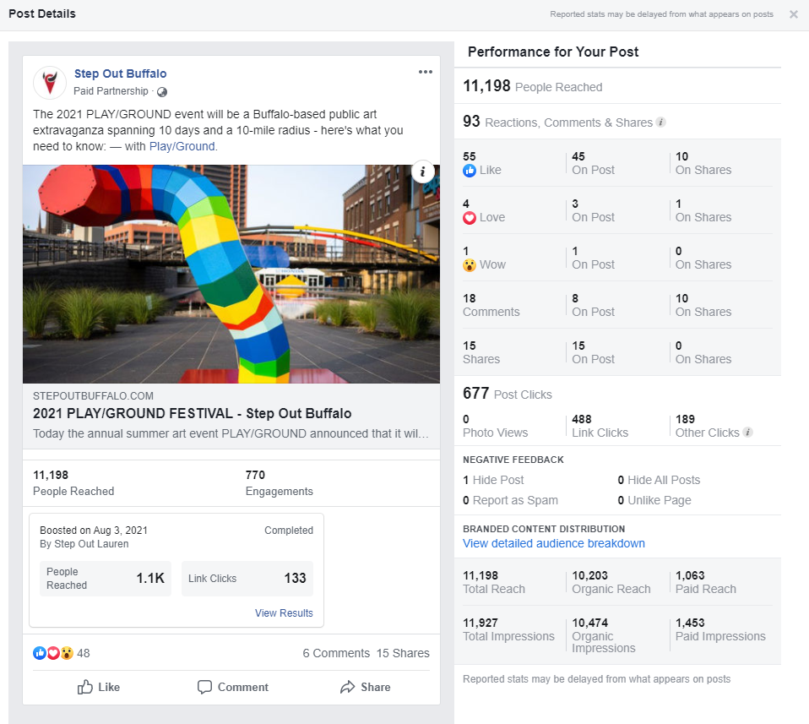Click View Results for boosted post

click(x=284, y=613)
